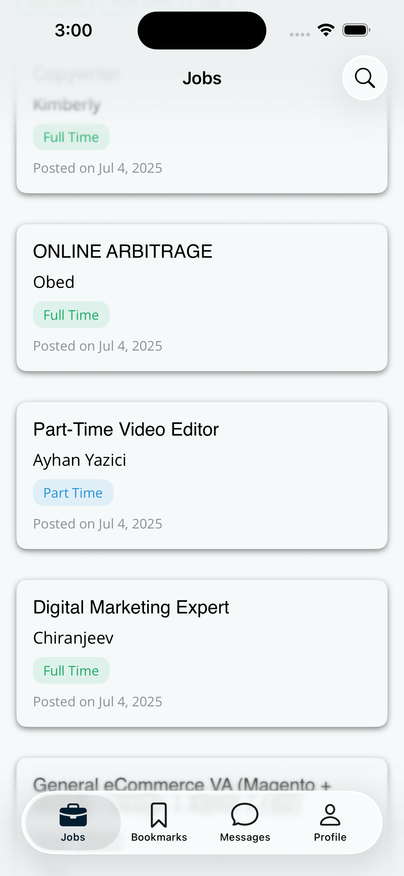Screen dimensions: 404x876
Task: Tap the search magnifying glass icon
Action: coord(365,78)
